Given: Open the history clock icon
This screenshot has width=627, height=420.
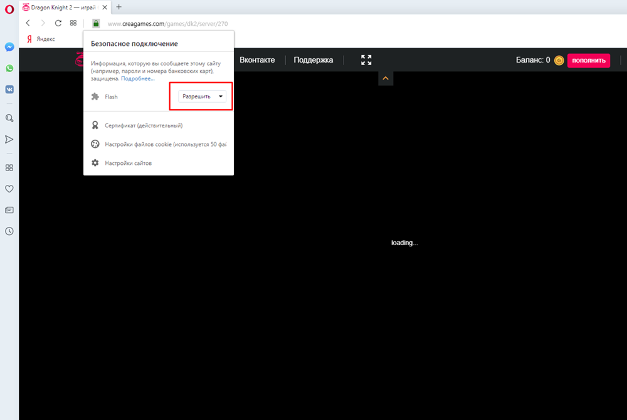Looking at the screenshot, I should coord(9,231).
